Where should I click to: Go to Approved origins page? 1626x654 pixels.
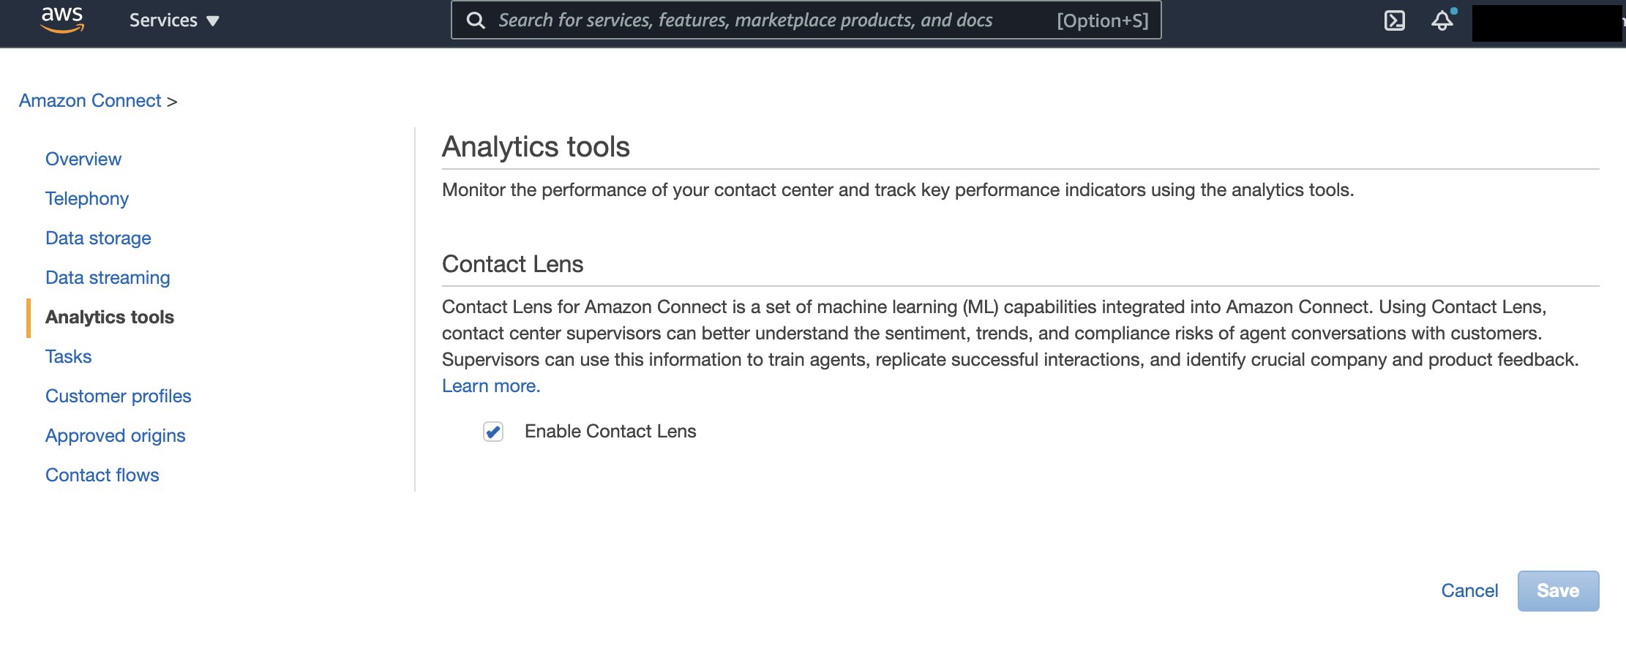116,435
